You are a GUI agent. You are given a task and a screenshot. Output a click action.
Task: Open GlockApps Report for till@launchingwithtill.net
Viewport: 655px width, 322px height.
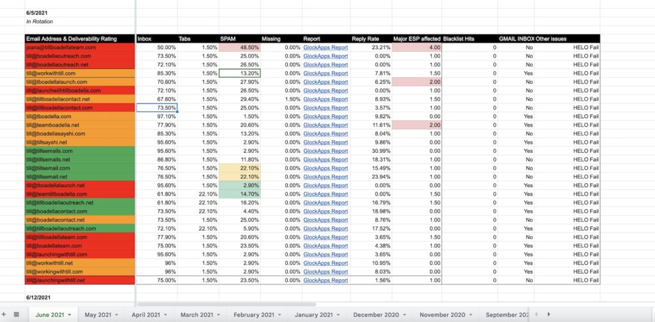pyautogui.click(x=326, y=280)
